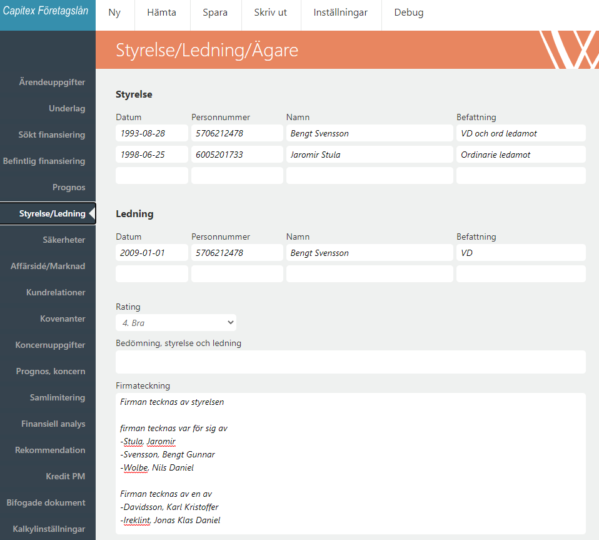Open Prognos, koncern in the sidebar
599x540 pixels.
[51, 372]
